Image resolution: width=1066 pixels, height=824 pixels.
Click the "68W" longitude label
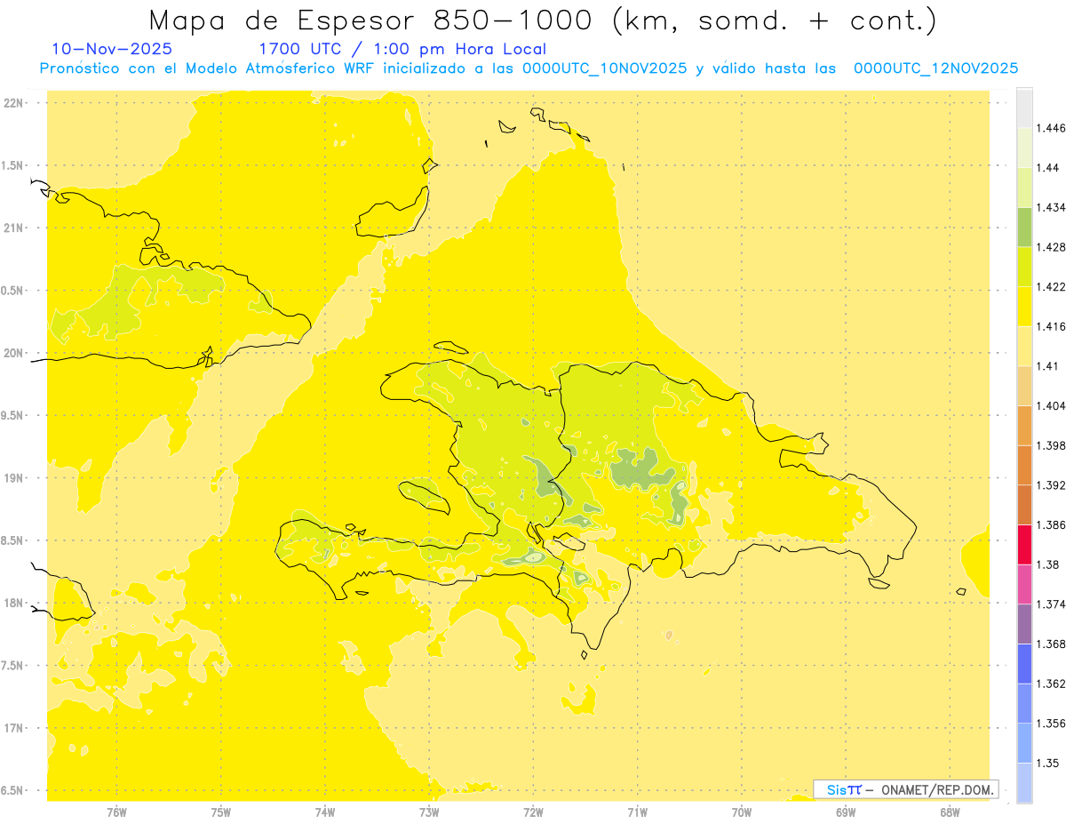pos(949,812)
